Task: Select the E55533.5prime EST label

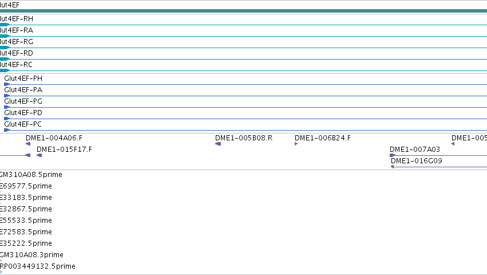Action: 26,221
